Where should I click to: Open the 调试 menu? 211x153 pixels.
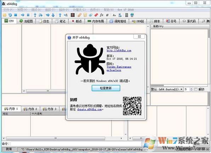(36, 10)
